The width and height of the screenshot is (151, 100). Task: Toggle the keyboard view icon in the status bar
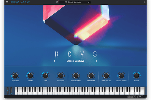[131, 97]
